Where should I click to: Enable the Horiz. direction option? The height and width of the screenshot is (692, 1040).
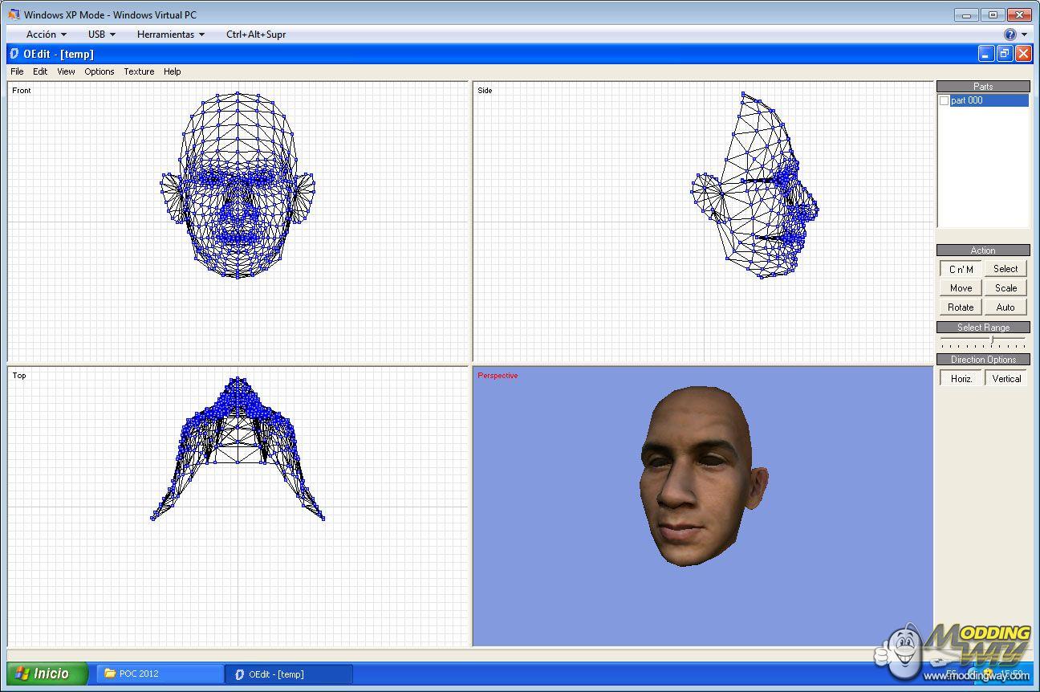click(x=961, y=378)
